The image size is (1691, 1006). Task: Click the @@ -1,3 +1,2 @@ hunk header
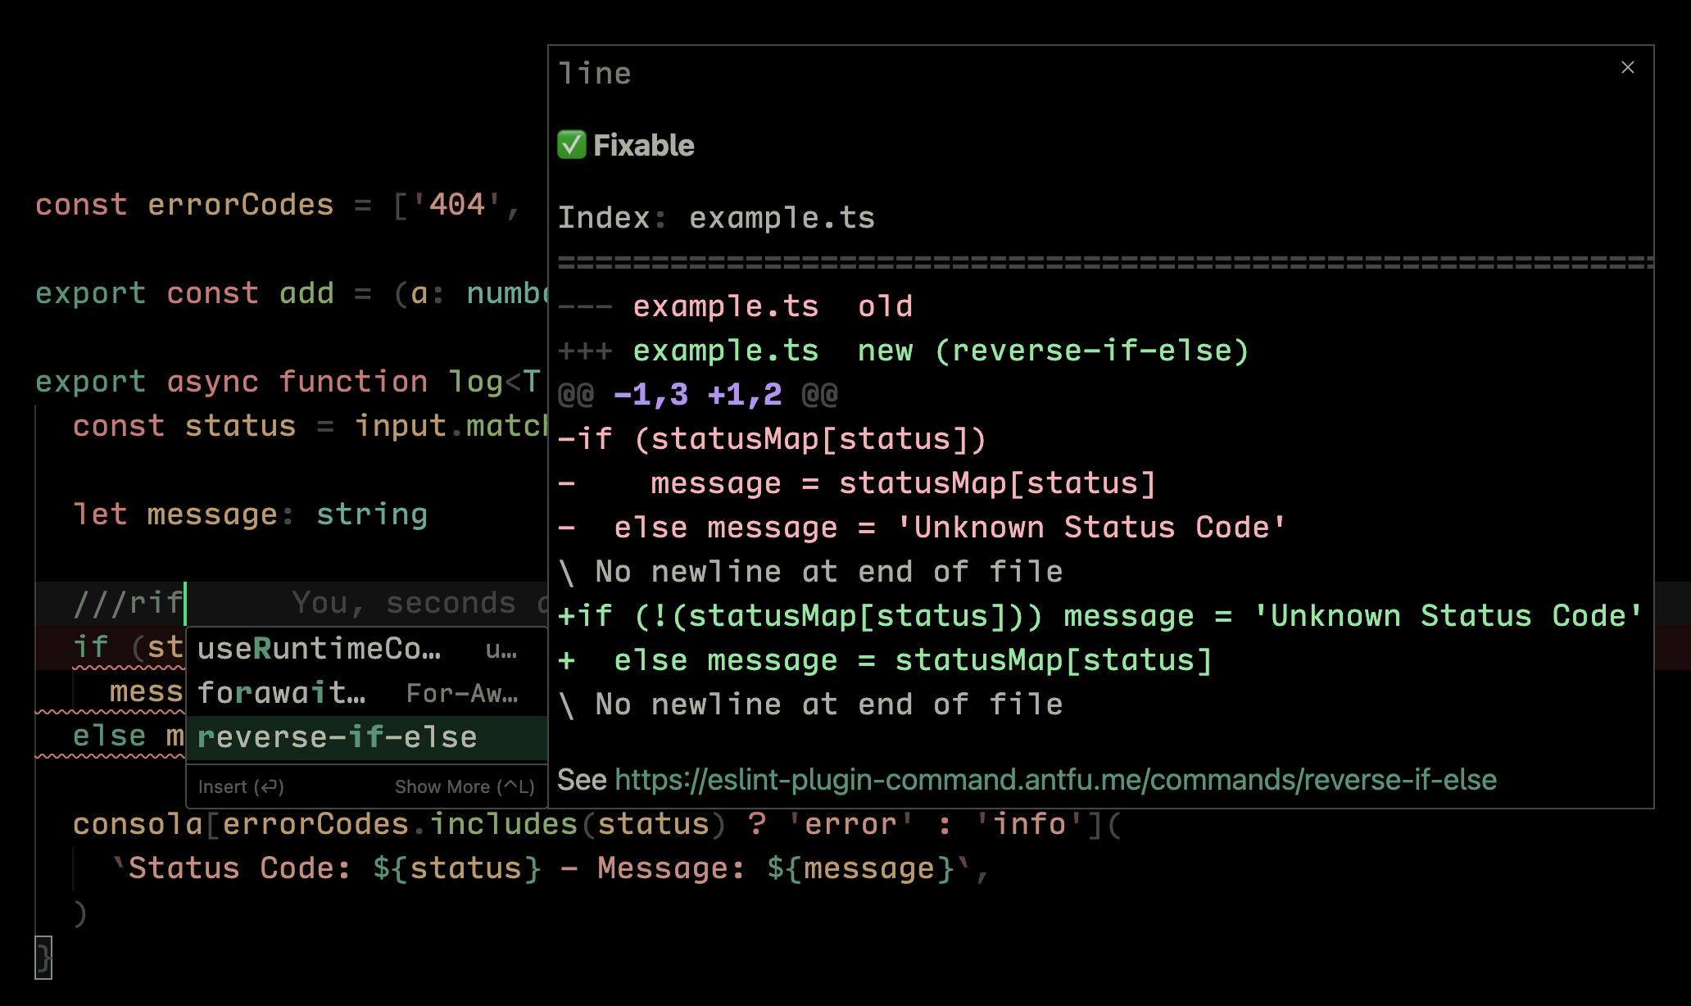click(x=697, y=395)
